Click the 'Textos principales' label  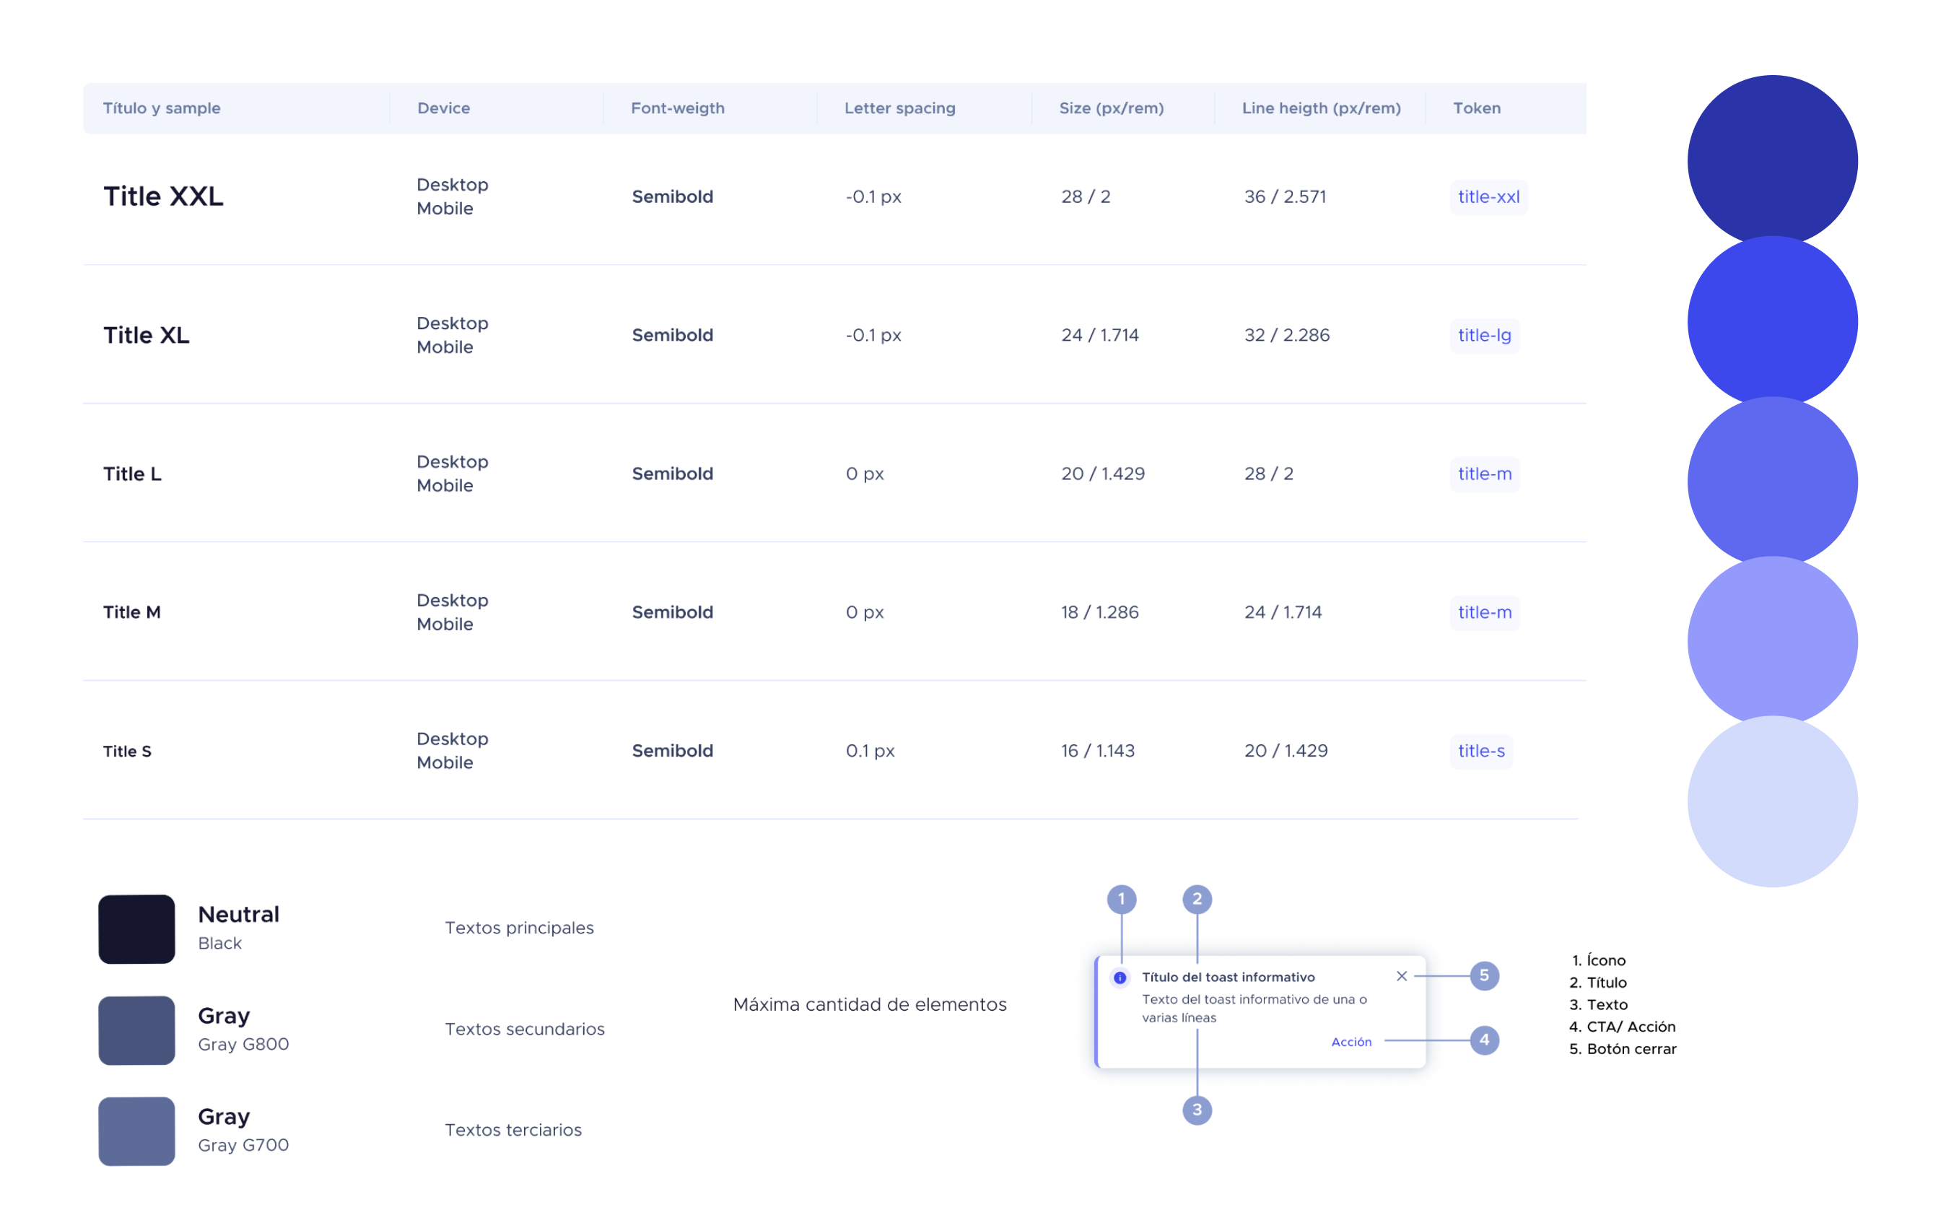[x=519, y=928]
